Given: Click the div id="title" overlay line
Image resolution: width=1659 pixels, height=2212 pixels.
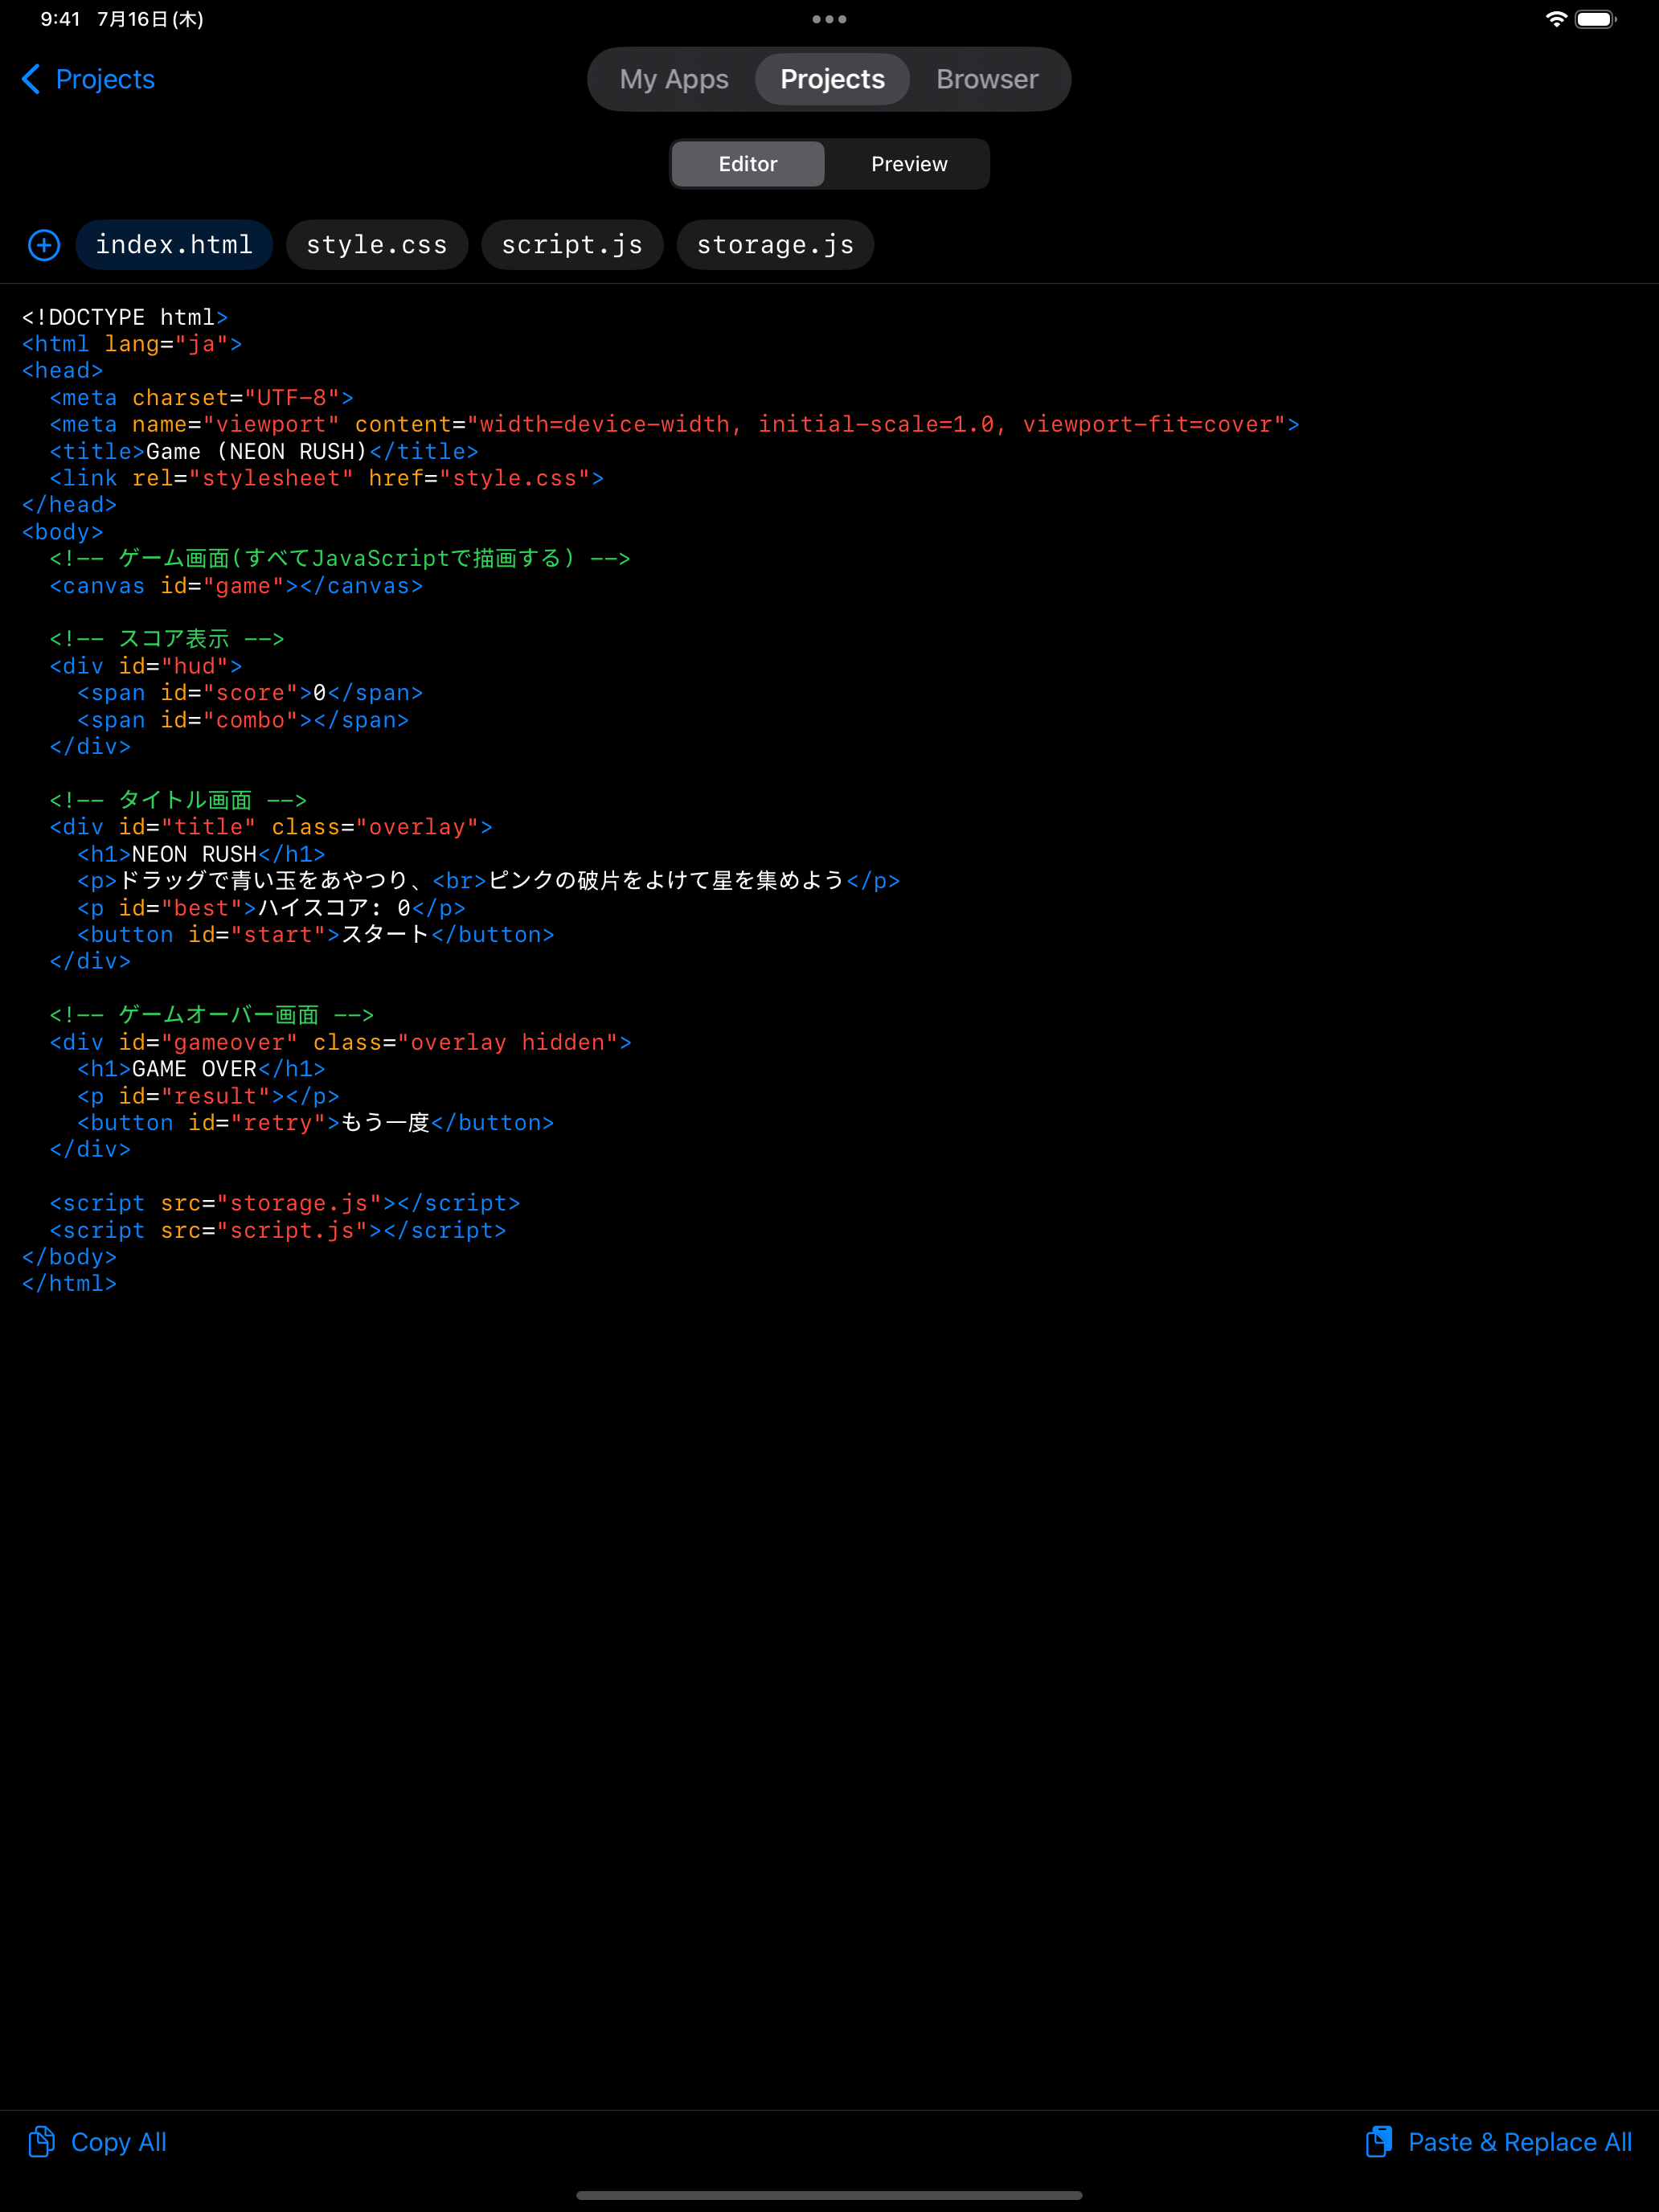Looking at the screenshot, I should [x=271, y=827].
